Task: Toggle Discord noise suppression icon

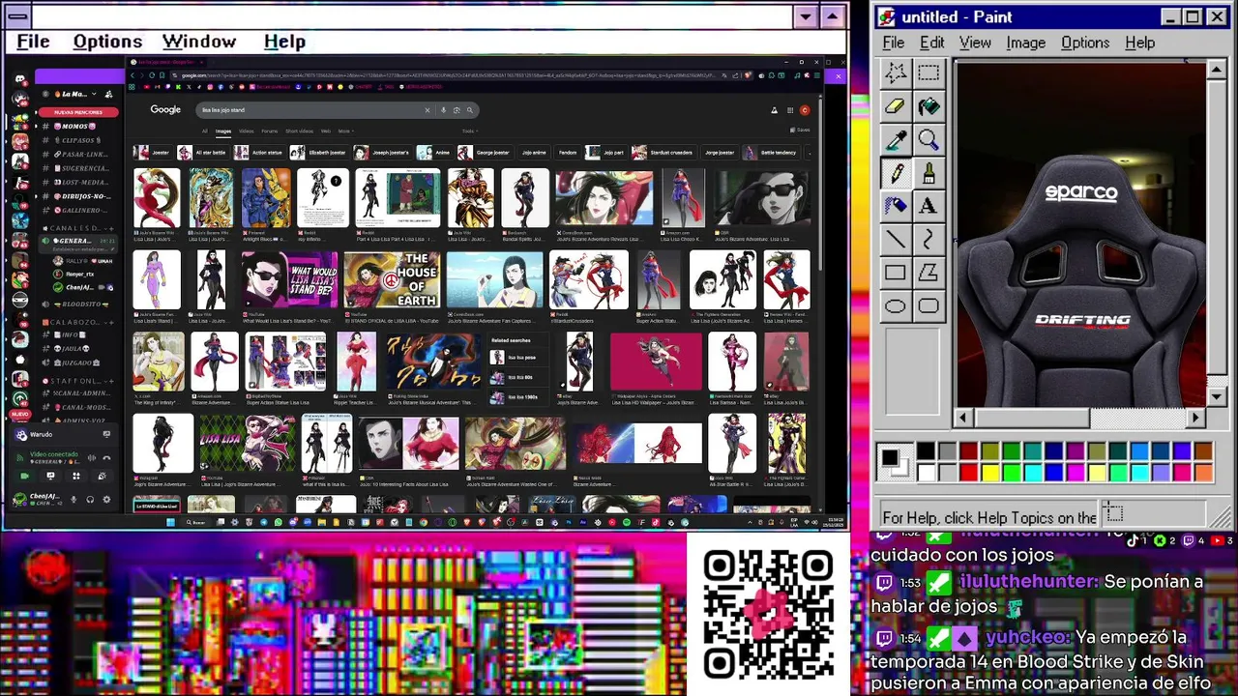Action: pyautogui.click(x=92, y=458)
